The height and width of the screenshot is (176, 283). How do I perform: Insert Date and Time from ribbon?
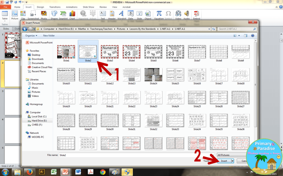point(131,15)
